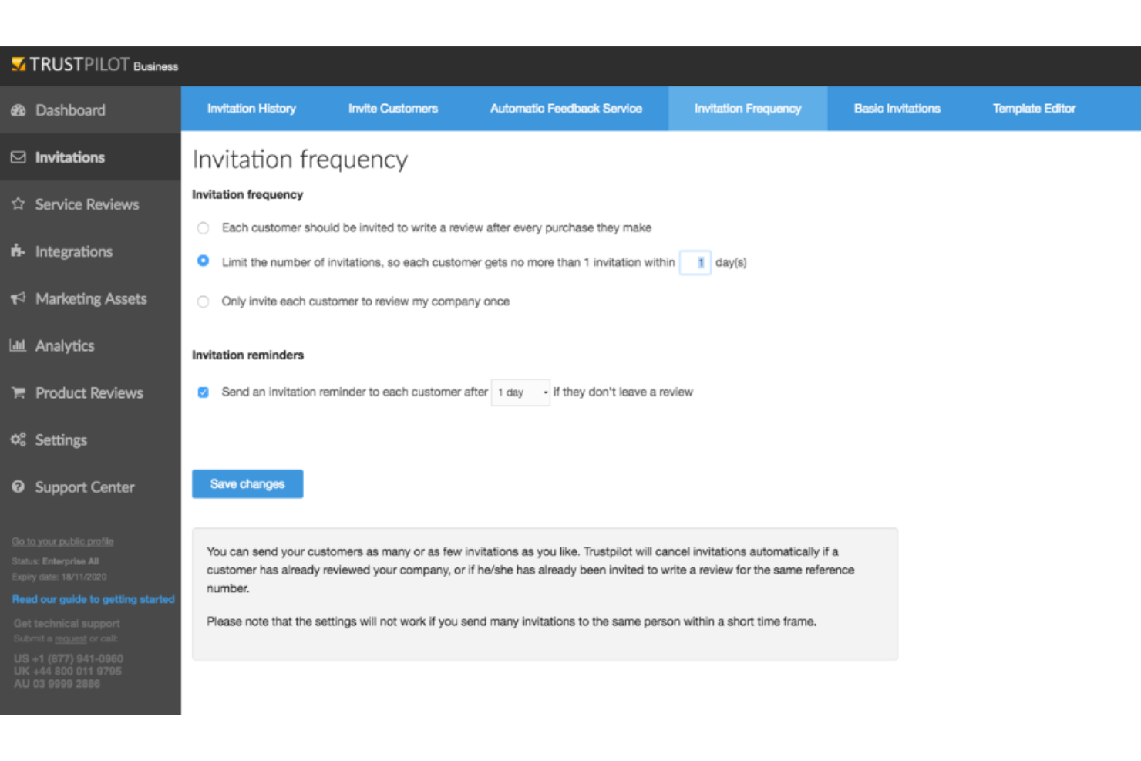
Task: Click the Analytics bar chart icon
Action: (19, 345)
